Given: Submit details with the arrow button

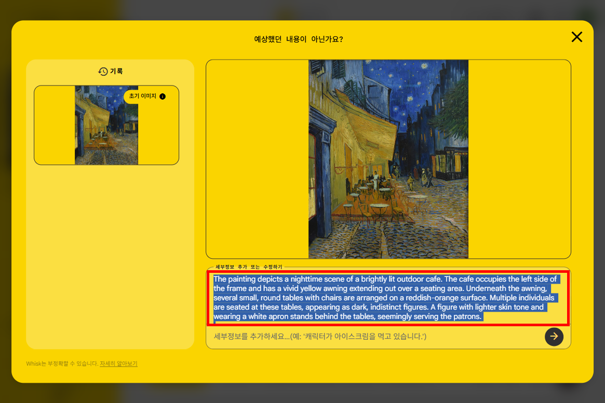Looking at the screenshot, I should (x=554, y=336).
